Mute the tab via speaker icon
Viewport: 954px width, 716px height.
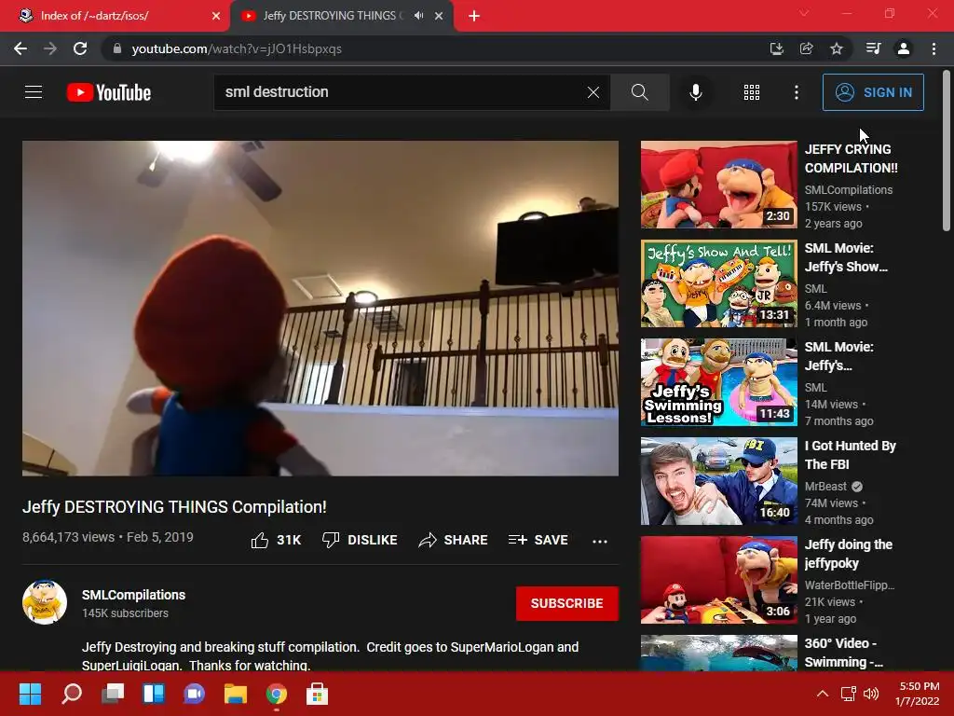(418, 16)
